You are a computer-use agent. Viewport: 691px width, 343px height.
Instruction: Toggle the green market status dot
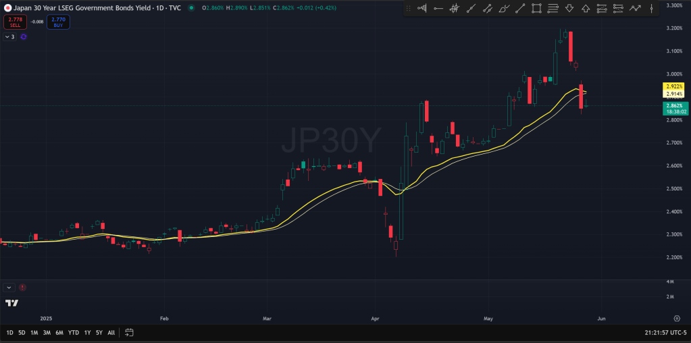click(x=192, y=7)
